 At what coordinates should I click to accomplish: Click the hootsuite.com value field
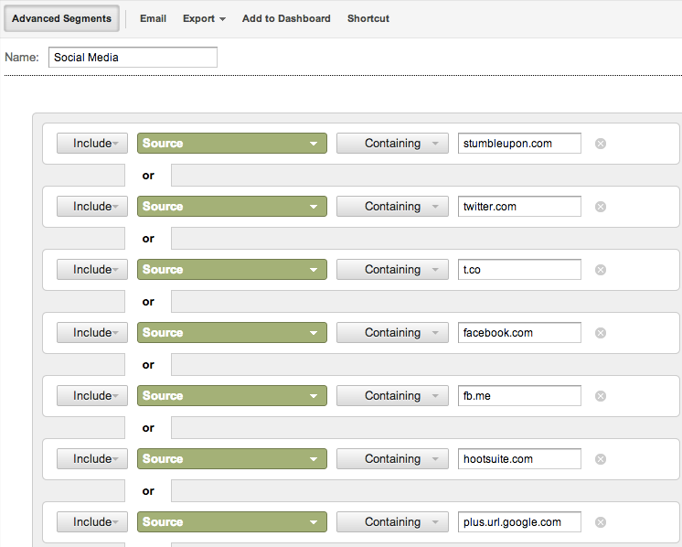519,458
